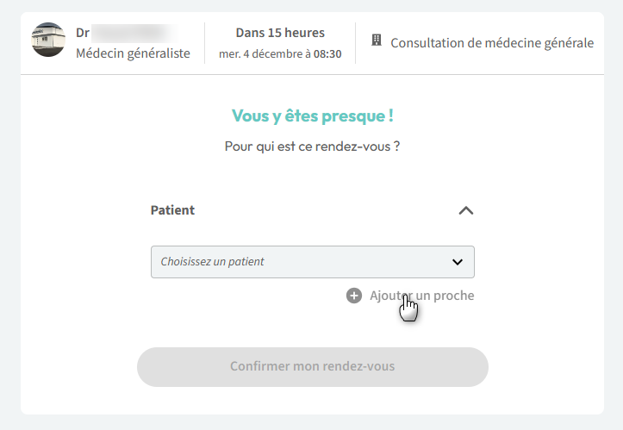Click the "08:30" appointment time
This screenshot has width=623, height=430.
[x=327, y=53]
